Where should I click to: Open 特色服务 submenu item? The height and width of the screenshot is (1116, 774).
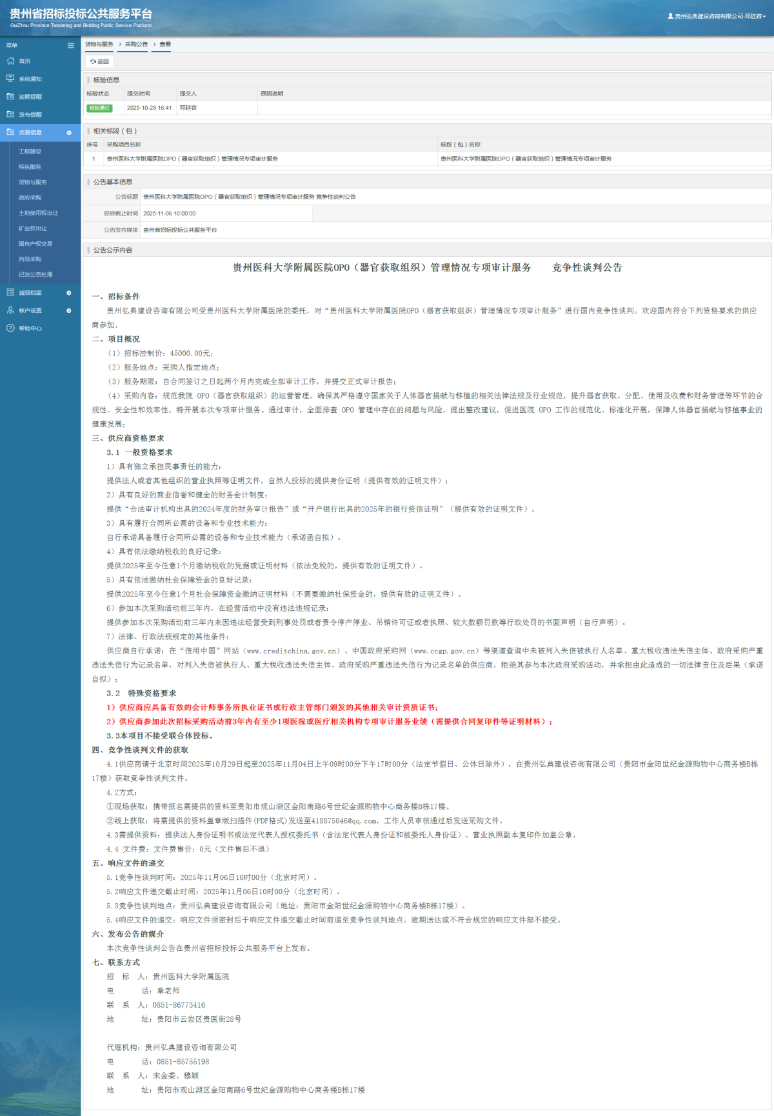[30, 167]
